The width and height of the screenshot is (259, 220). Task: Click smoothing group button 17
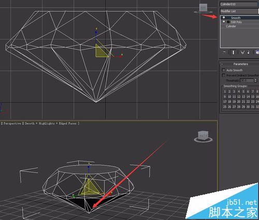[x=225, y=102]
